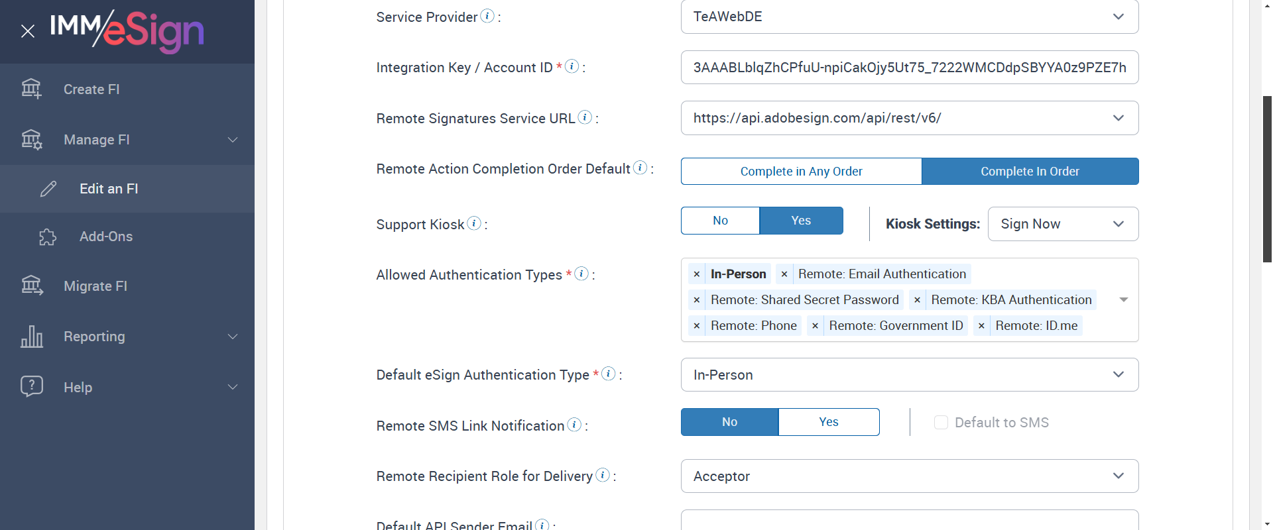Remove the Remote: Phone authentication tag

pyautogui.click(x=696, y=326)
